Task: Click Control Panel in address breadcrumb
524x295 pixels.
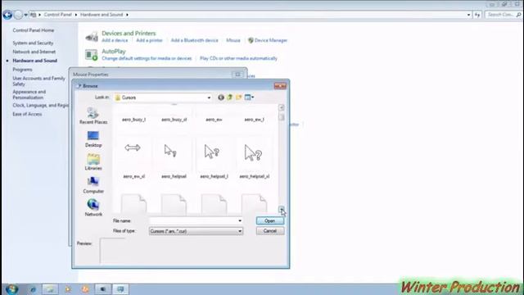Action: click(x=58, y=15)
